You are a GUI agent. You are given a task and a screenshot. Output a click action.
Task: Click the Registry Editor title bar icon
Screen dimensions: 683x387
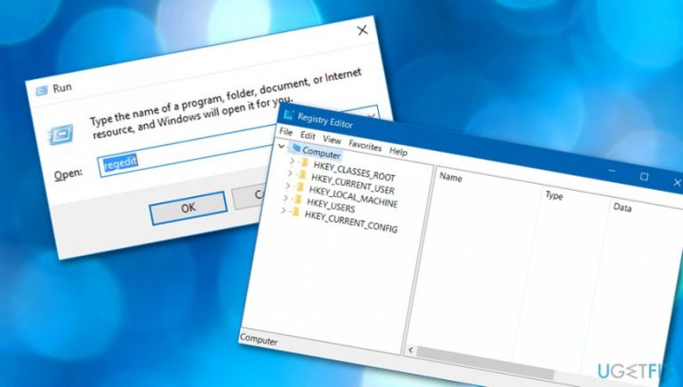click(288, 115)
